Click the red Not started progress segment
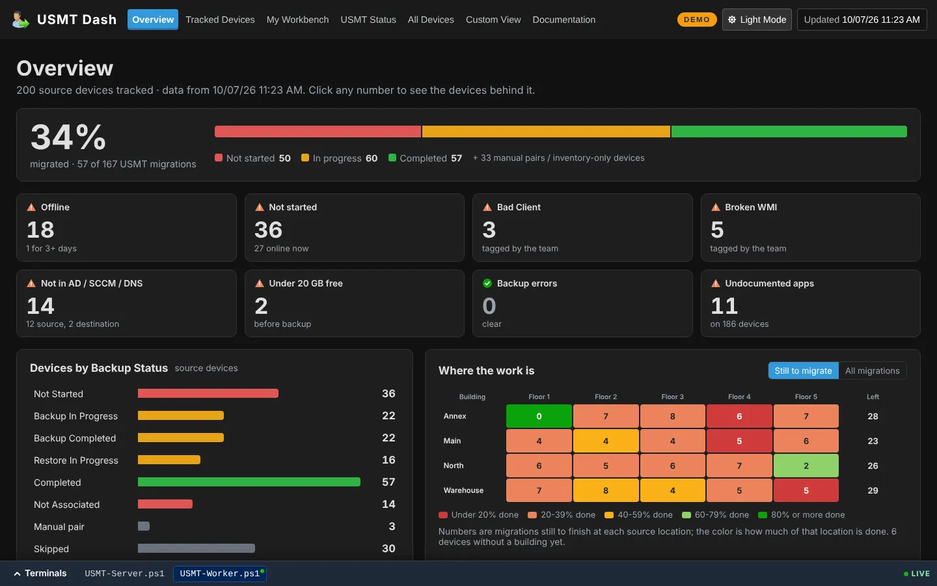 [x=318, y=132]
